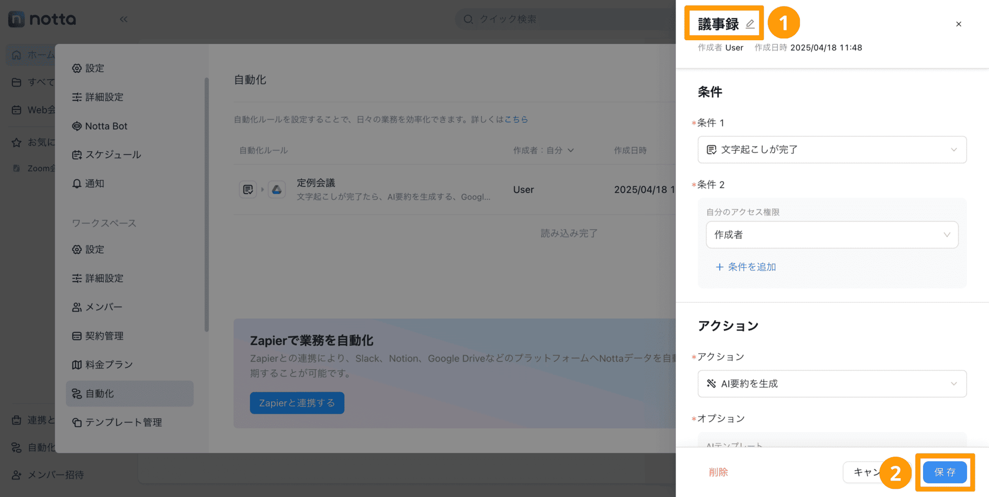Click the 契約管理 card icon
Screen dimensions: 989x497
(76, 336)
